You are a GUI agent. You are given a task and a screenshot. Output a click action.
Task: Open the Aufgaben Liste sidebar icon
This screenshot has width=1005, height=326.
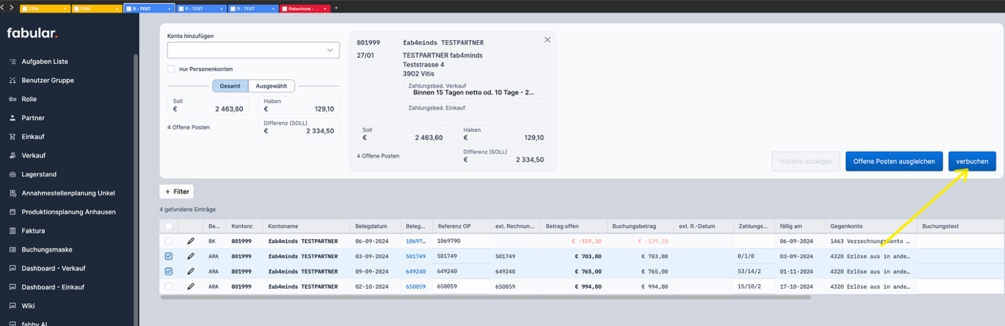click(13, 62)
